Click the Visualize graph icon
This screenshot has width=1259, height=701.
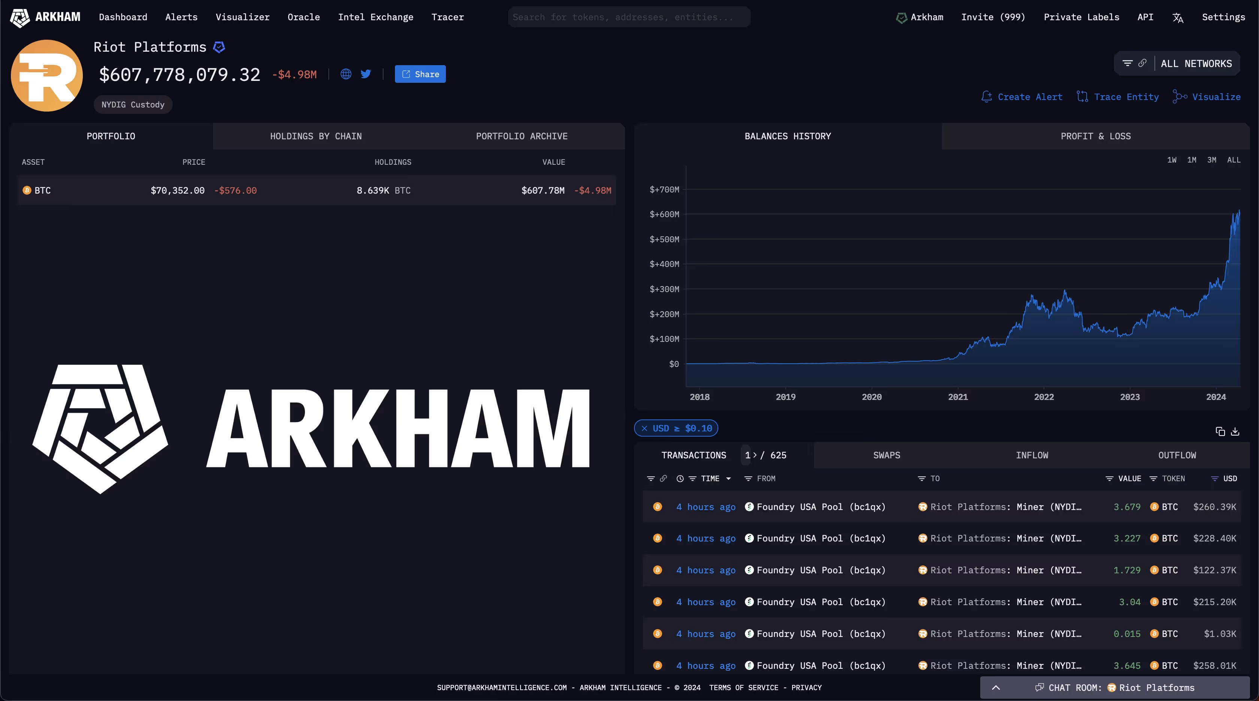tap(1179, 97)
